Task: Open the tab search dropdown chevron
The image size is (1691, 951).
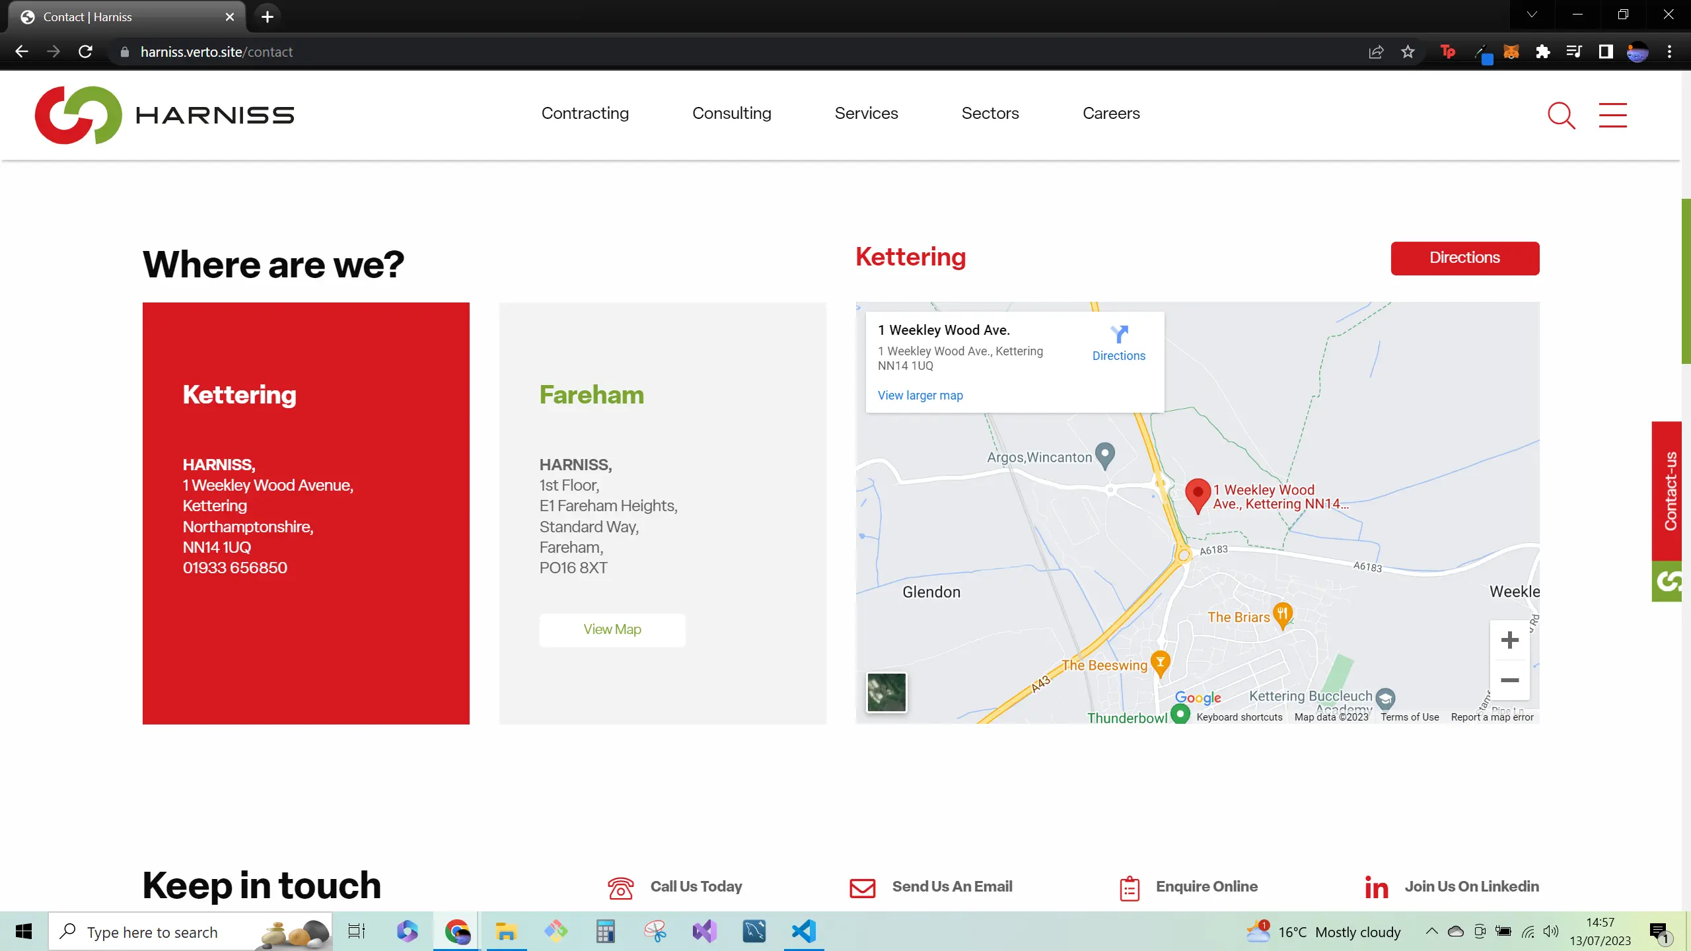Action: (x=1531, y=15)
